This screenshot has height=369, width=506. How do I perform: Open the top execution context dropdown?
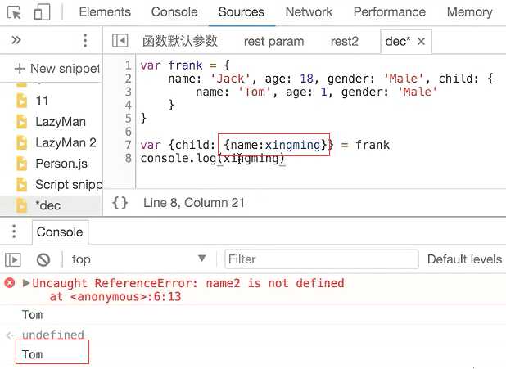(x=138, y=259)
